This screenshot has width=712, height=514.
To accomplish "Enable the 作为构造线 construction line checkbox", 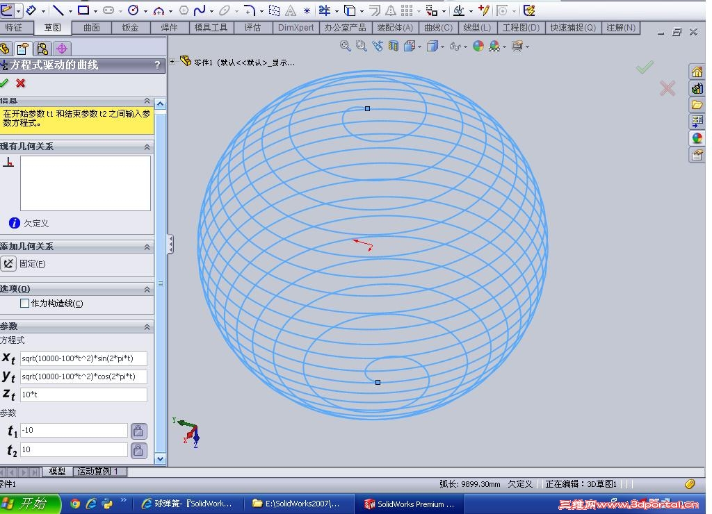I will click(25, 304).
